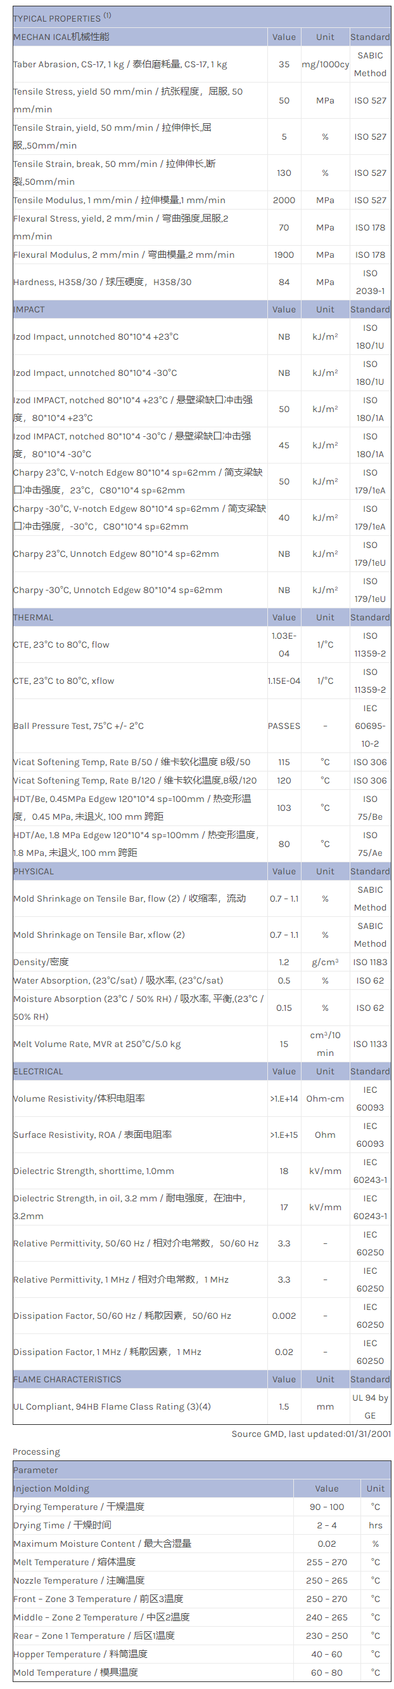Click the Mold Temperature value 60 - 80

(x=327, y=1672)
